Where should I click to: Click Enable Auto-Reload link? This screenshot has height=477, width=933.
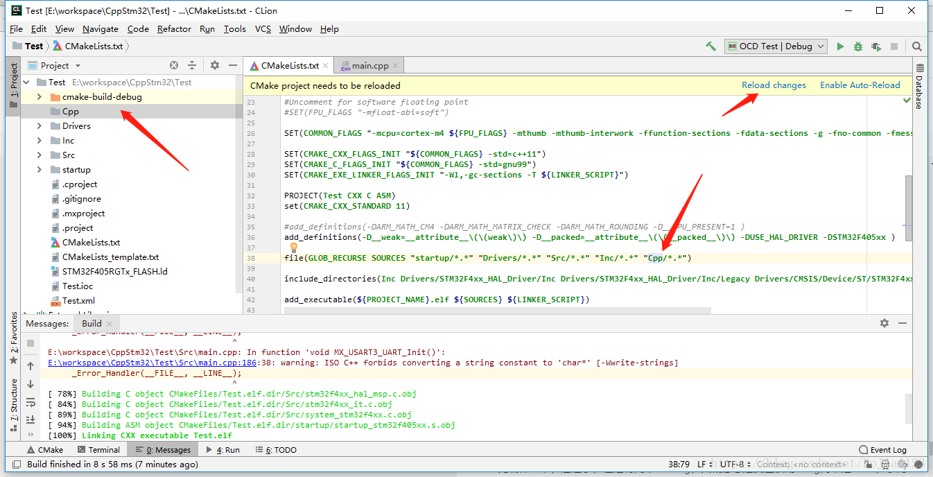click(860, 85)
